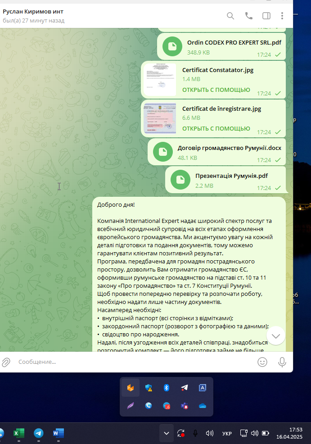Click the '348.9 KB' file size label
The height and width of the screenshot is (444, 311).
[x=198, y=52]
